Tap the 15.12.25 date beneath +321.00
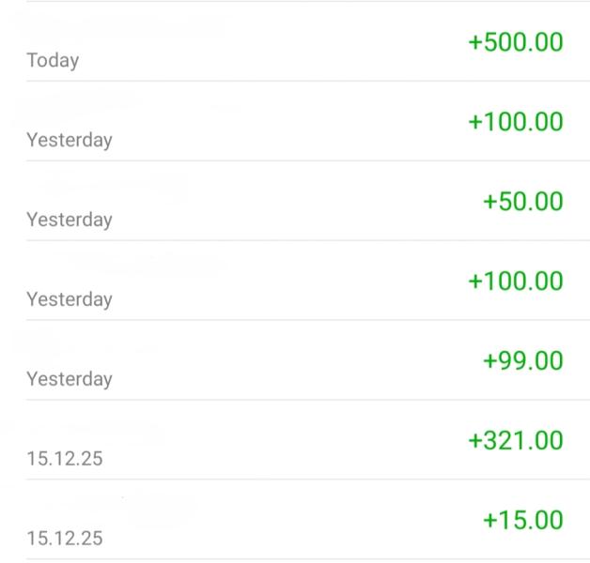Image resolution: width=590 pixels, height=563 pixels. coord(65,460)
